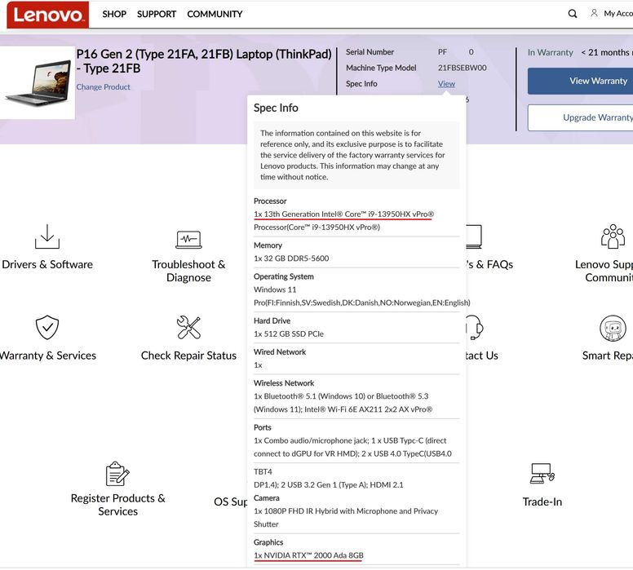Viewport: 633px width, 570px height.
Task: Click the Trade-In label
Action: [542, 502]
